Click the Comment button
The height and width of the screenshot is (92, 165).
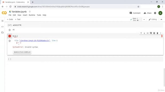[135, 13]
